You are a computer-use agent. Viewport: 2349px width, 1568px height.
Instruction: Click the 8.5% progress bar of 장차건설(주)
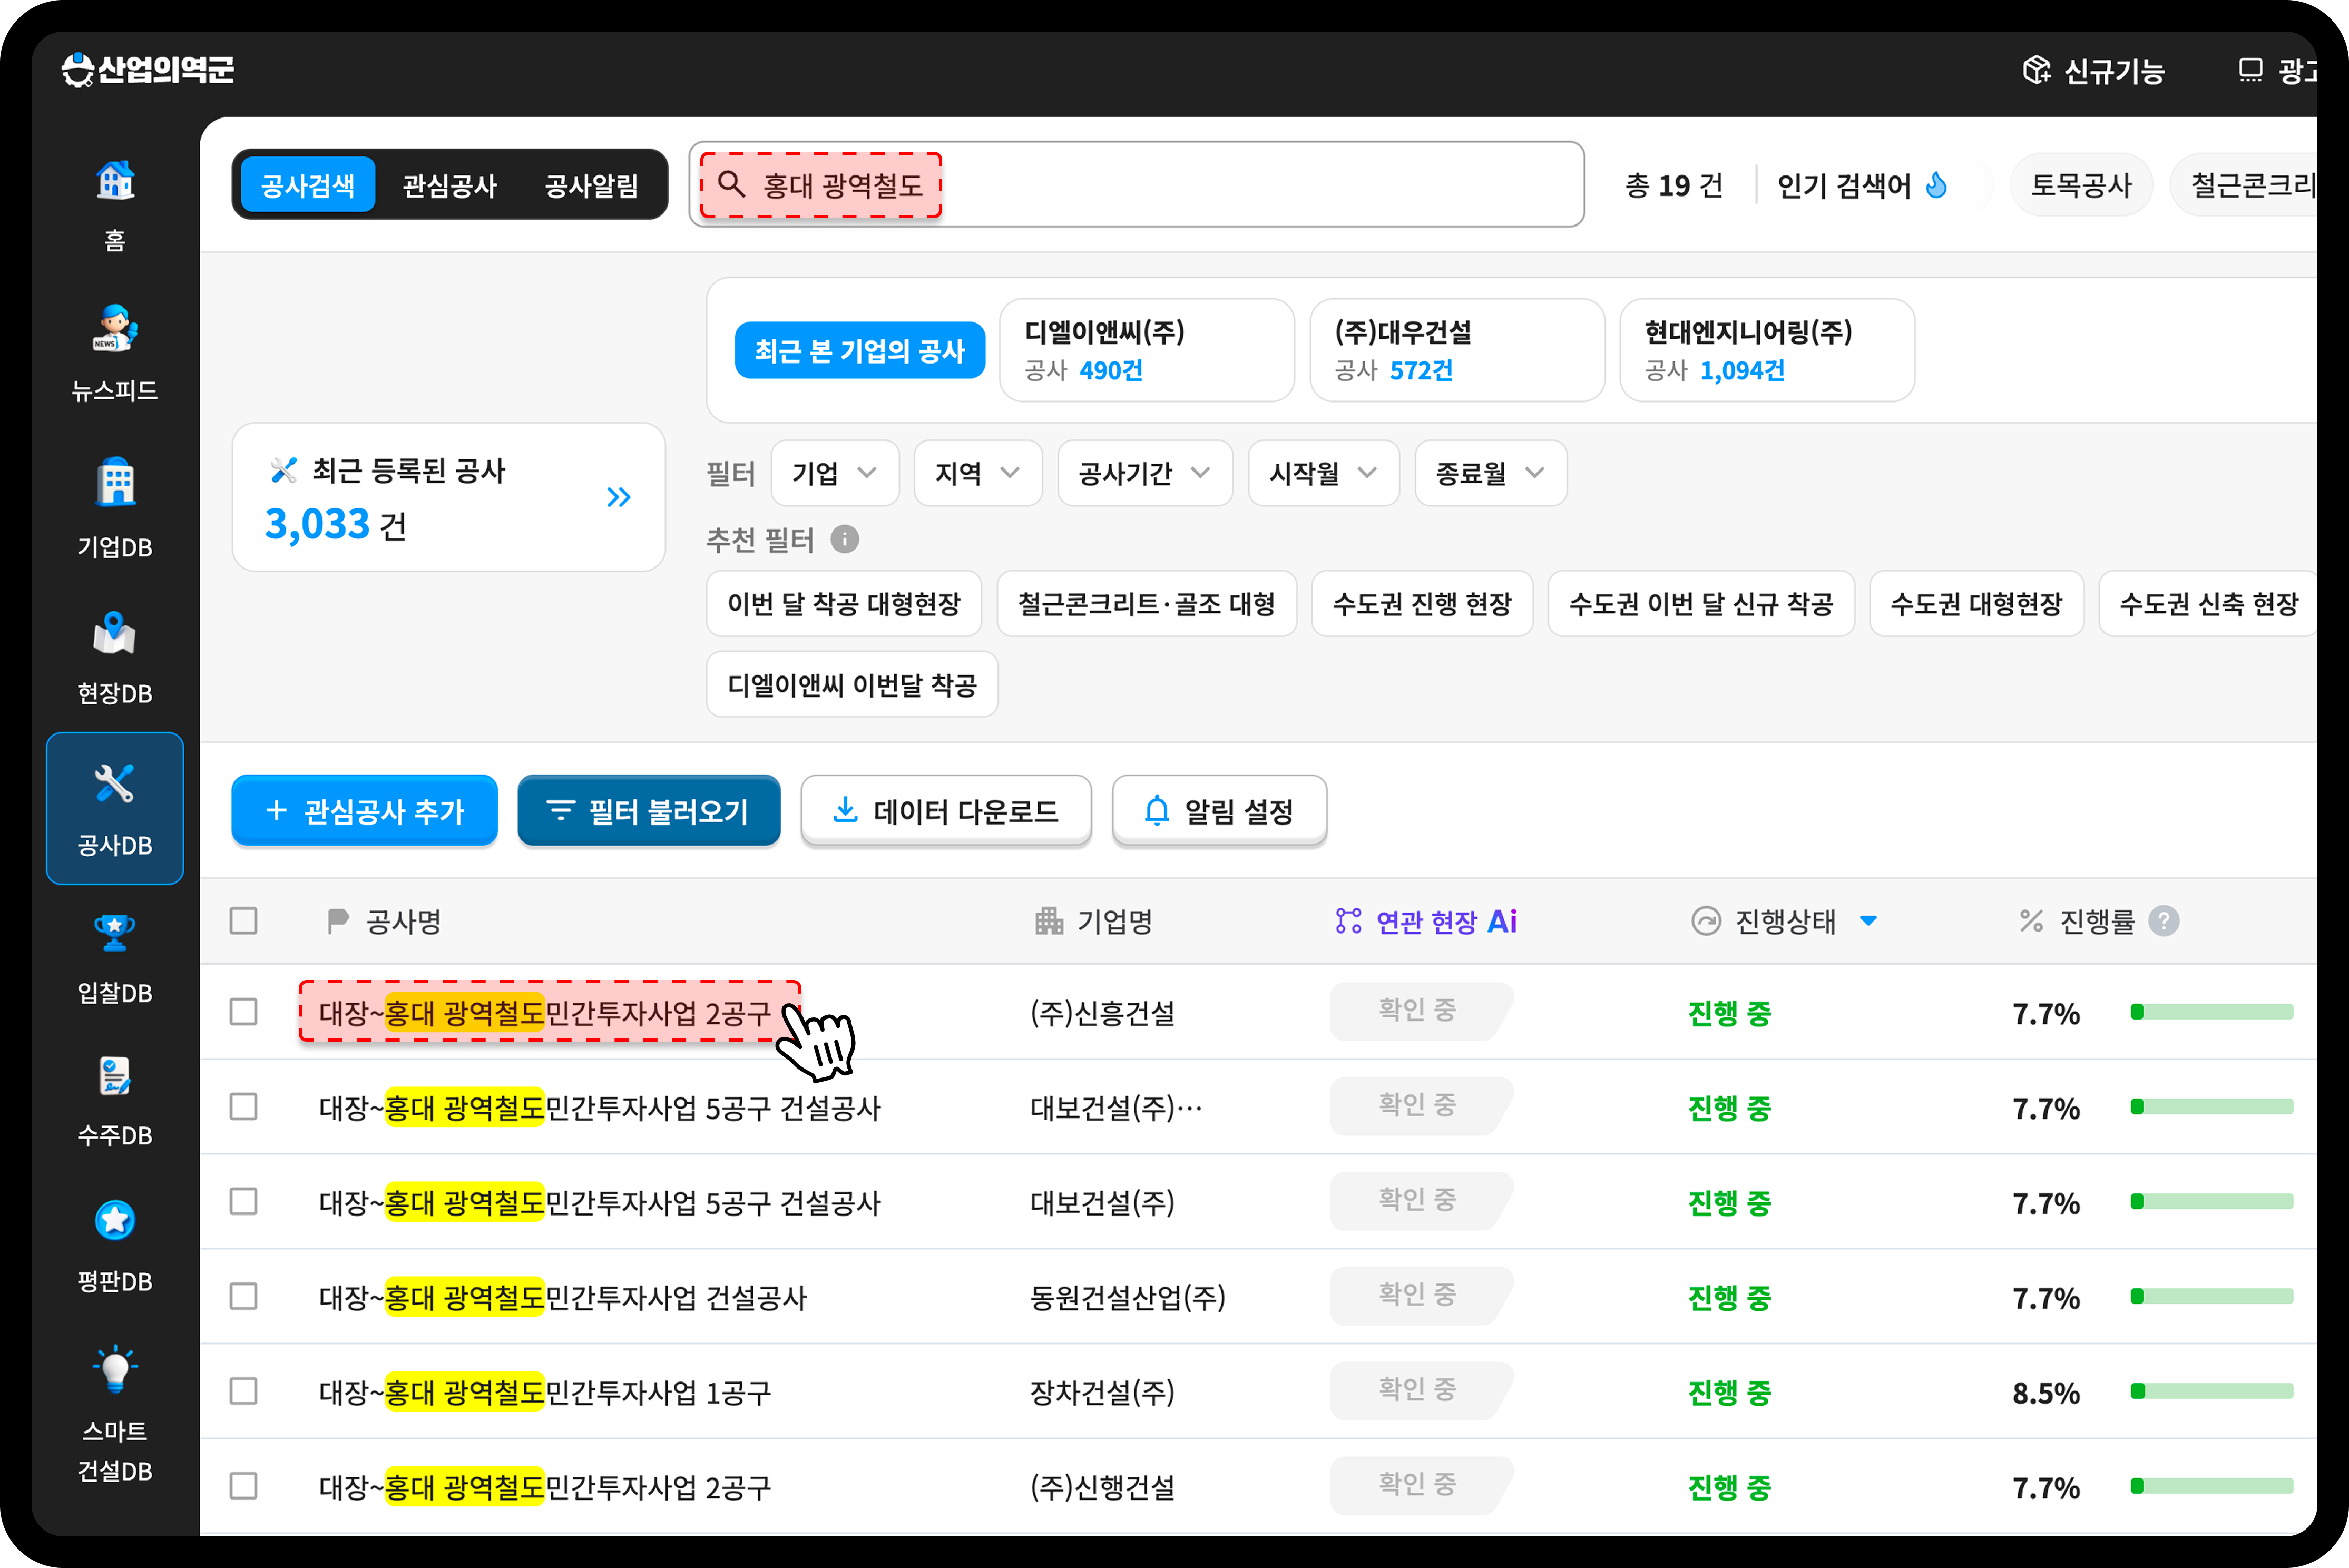tap(2212, 1392)
